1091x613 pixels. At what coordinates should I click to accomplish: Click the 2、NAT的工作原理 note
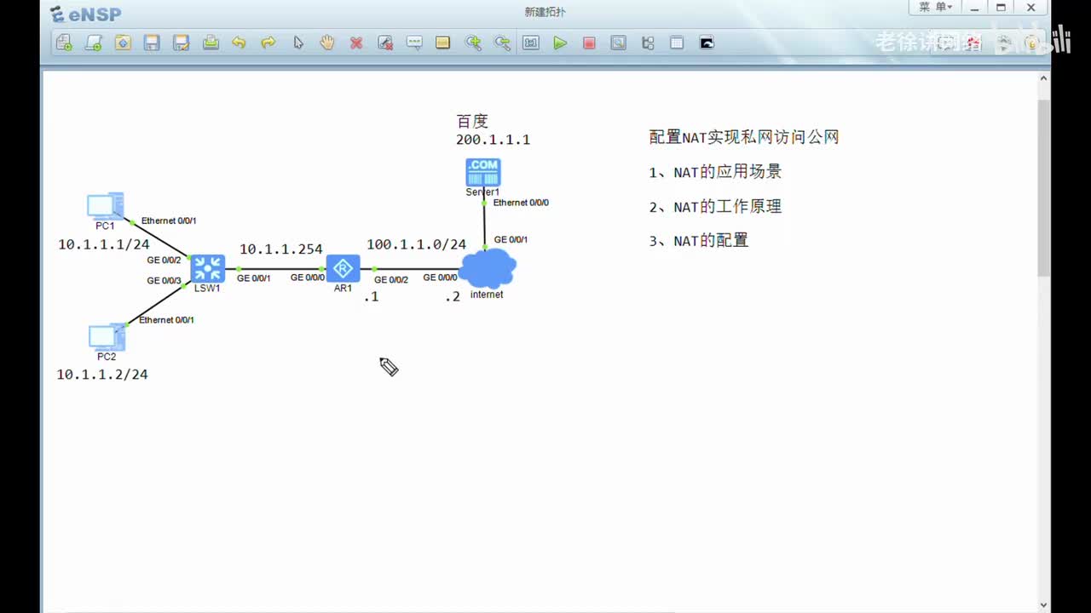pyautogui.click(x=715, y=206)
